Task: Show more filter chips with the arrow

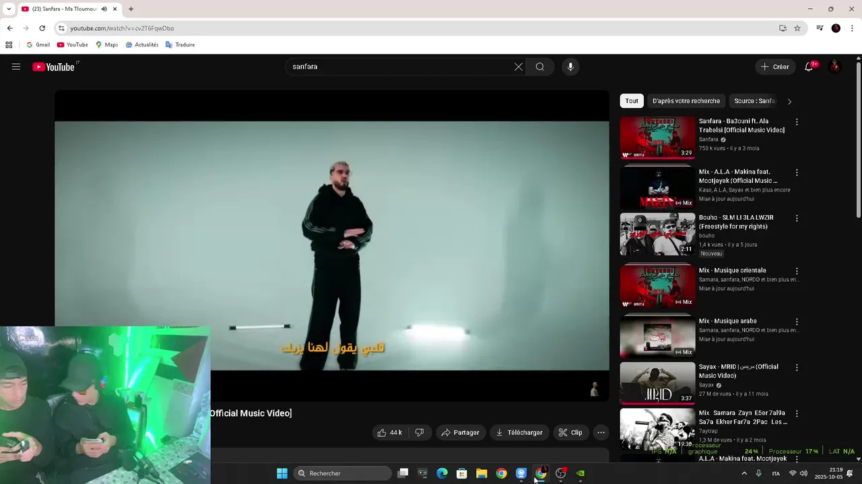Action: (x=789, y=102)
